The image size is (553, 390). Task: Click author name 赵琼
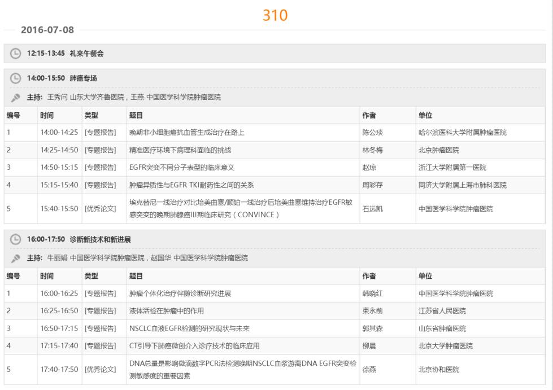369,167
